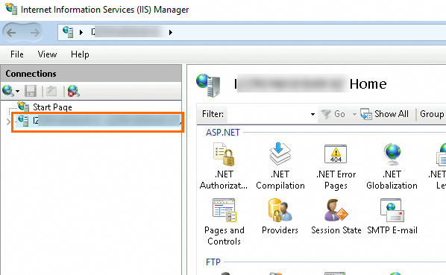
Task: Open the Filter combo box dropdown arrow
Action: pyautogui.click(x=312, y=114)
